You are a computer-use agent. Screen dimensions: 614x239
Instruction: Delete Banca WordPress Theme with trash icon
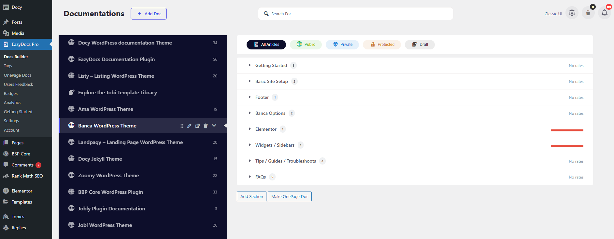click(x=206, y=126)
